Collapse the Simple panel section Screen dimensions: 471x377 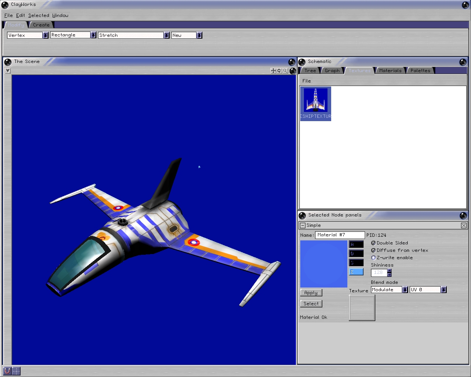302,225
